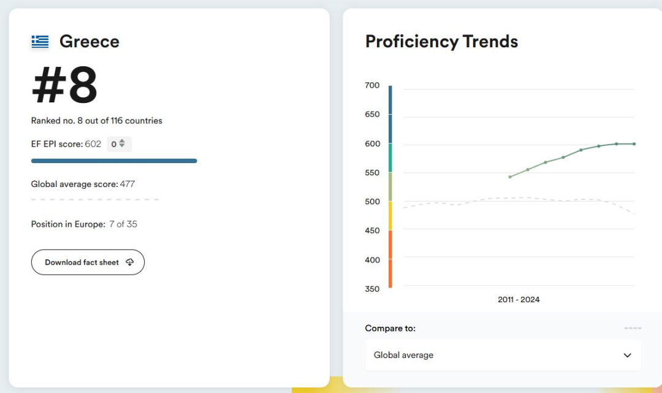Click the Greece flag icon

tap(40, 41)
